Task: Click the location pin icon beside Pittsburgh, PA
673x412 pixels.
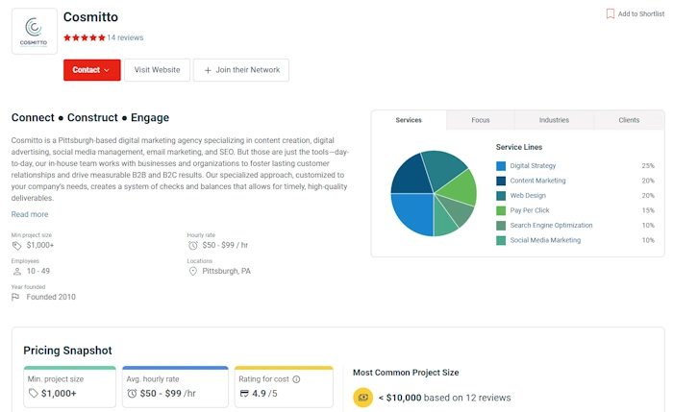Action: tap(192, 272)
